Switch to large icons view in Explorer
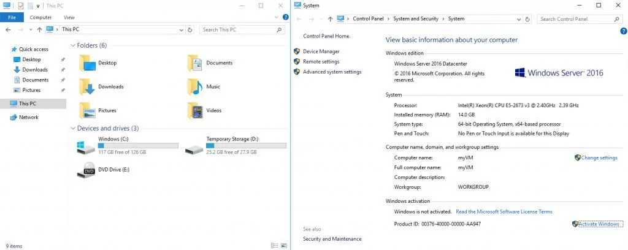Image resolution: width=628 pixels, height=250 pixels. pos(284,245)
